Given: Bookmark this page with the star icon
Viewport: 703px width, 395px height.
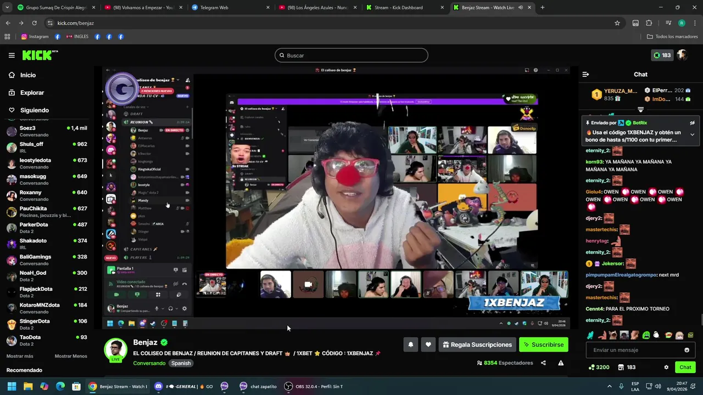Looking at the screenshot, I should coord(617,23).
